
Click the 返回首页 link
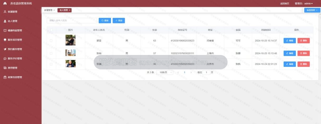(x=285, y=3)
